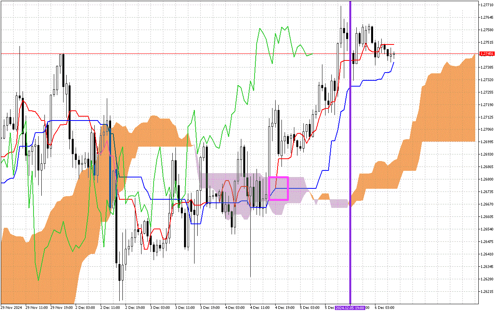Click the 4 Dec 19:00 time axis label

(x=285, y=308)
